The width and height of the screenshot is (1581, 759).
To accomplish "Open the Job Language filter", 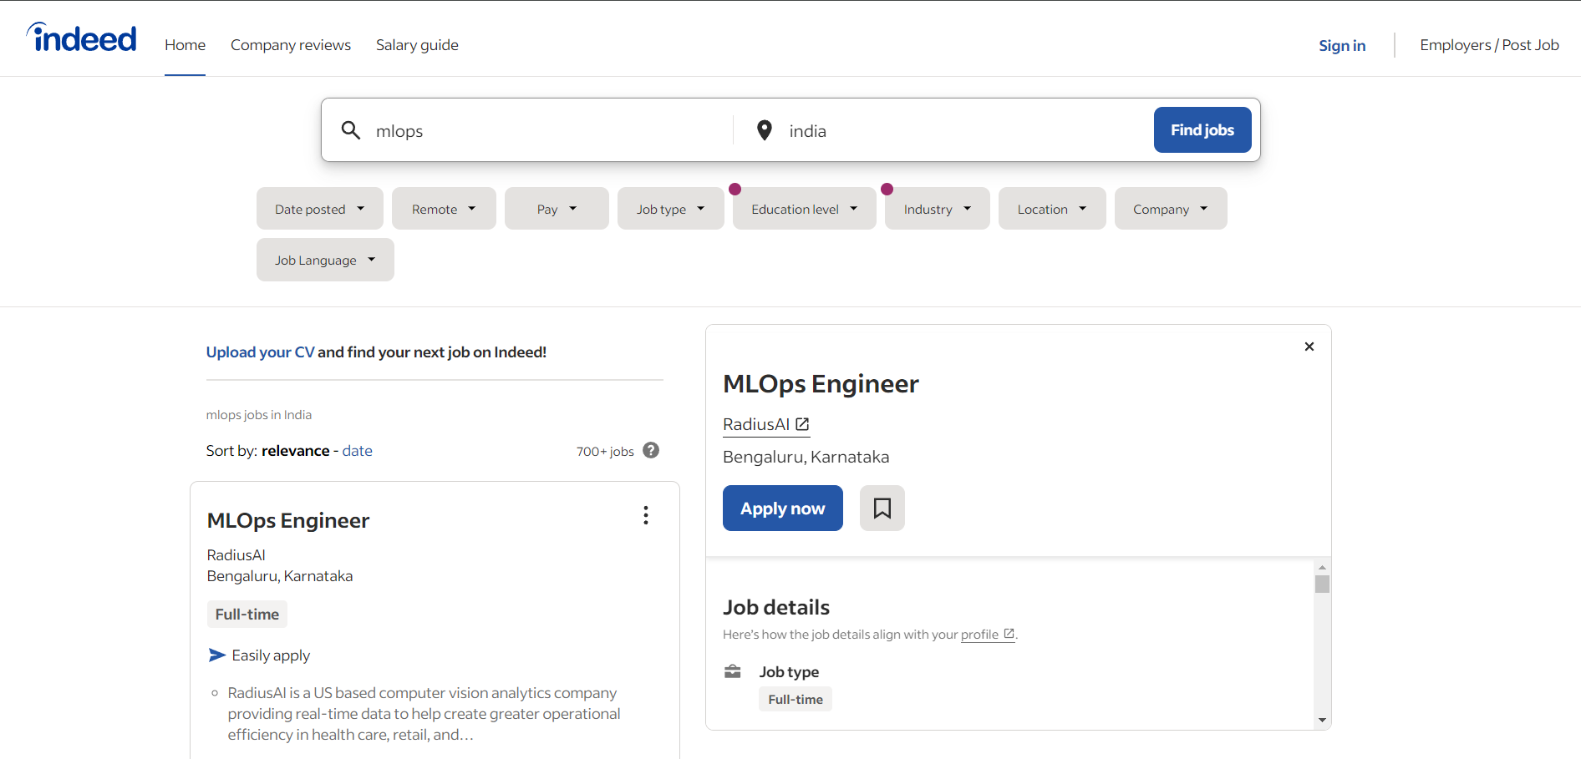I will tap(325, 260).
